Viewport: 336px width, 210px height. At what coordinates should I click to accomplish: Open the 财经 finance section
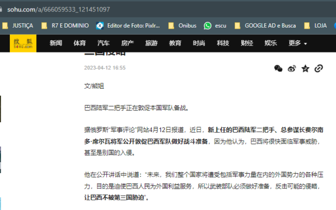click(x=247, y=43)
